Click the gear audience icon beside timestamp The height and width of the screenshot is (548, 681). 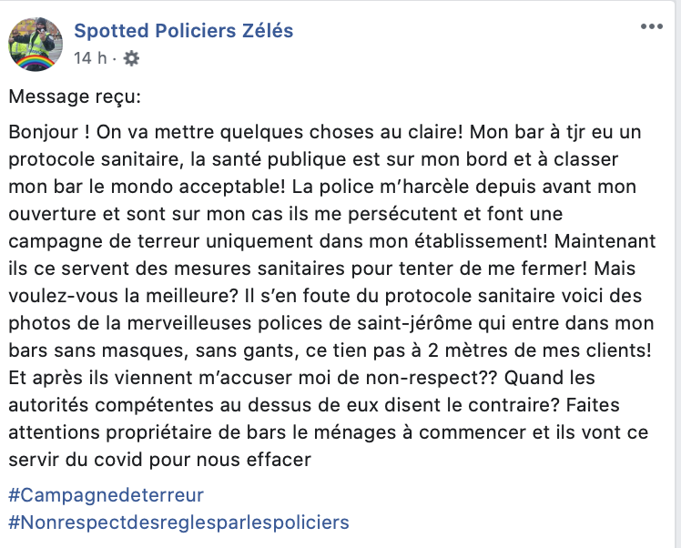[131, 58]
